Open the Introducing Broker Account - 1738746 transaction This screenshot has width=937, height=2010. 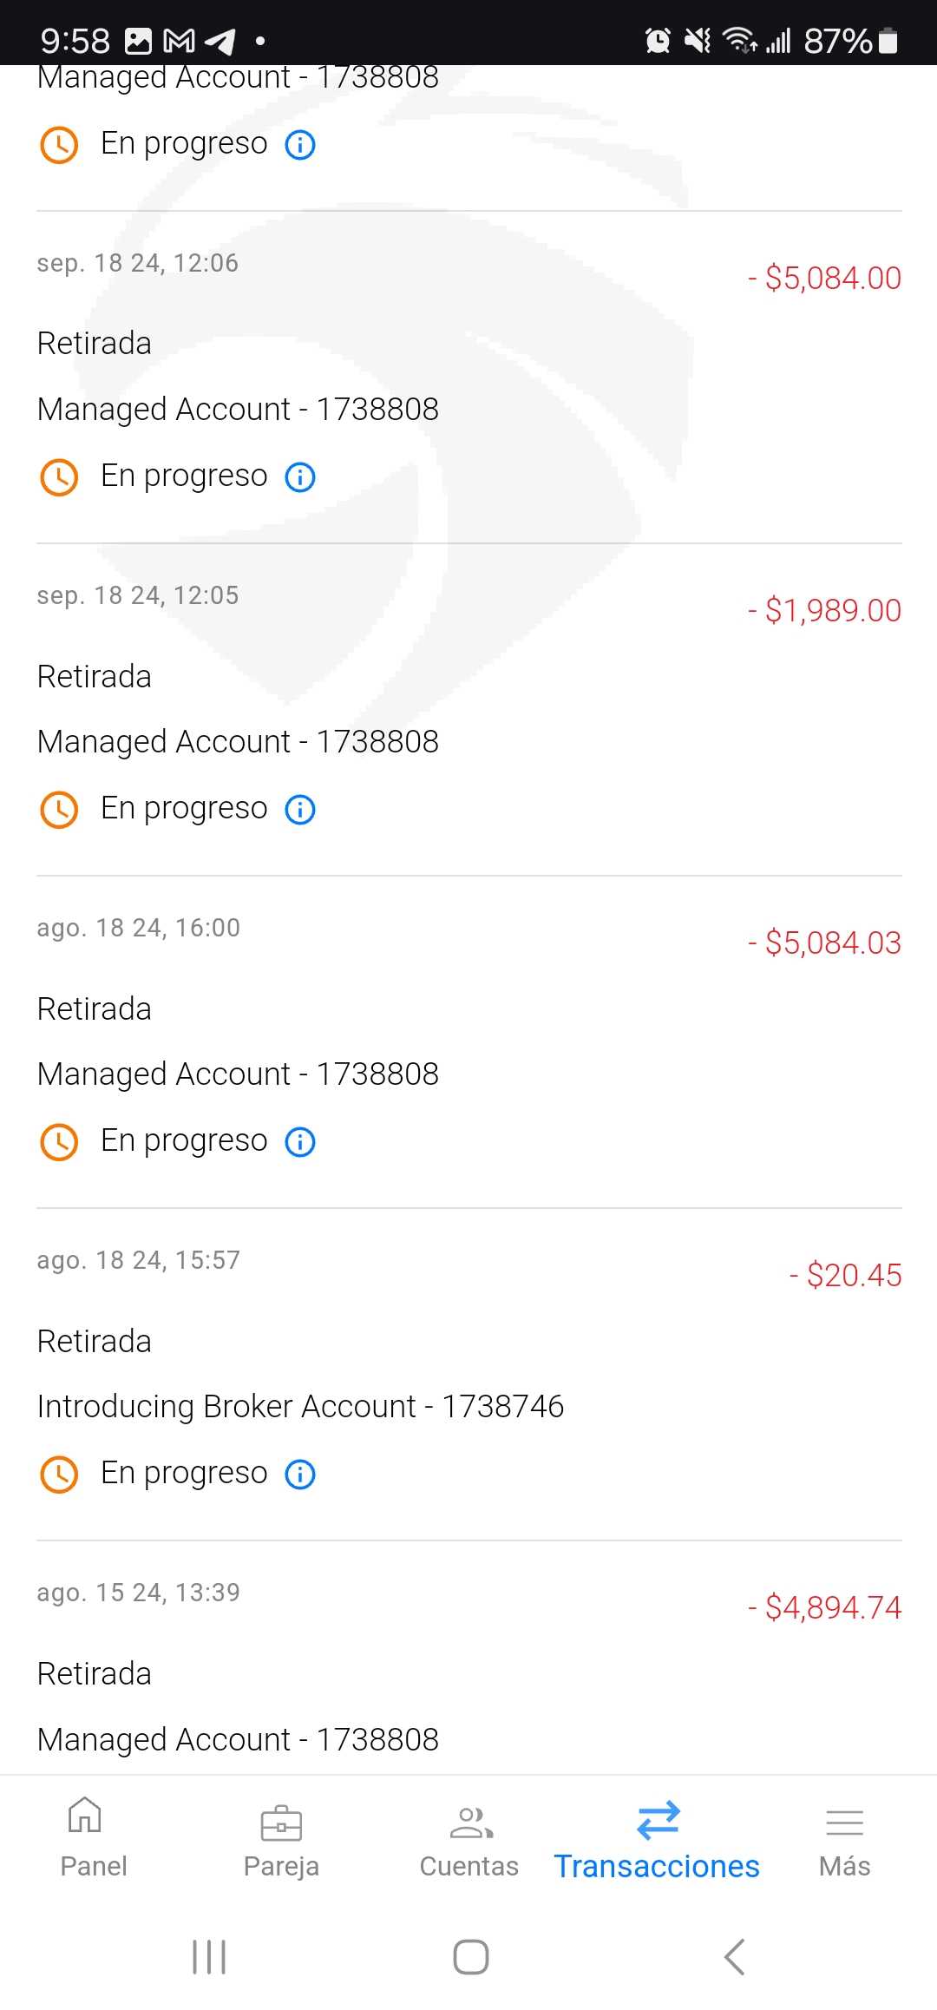click(300, 1407)
